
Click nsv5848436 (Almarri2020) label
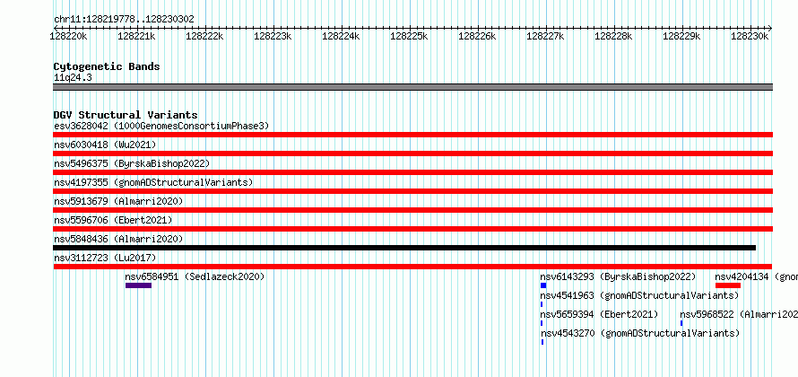[x=118, y=239]
